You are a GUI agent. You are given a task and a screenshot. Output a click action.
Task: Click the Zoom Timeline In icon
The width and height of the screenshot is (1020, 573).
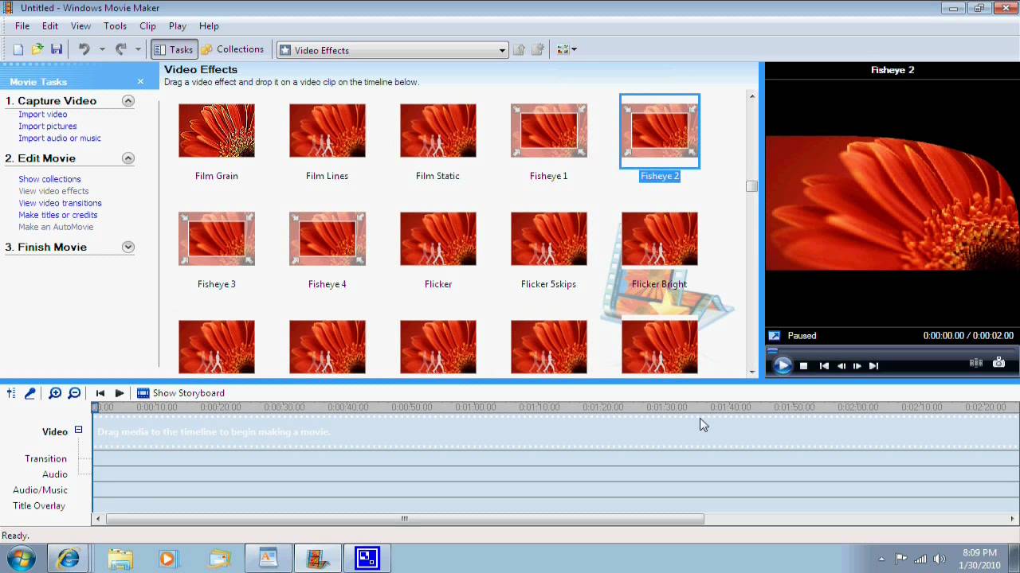point(55,393)
